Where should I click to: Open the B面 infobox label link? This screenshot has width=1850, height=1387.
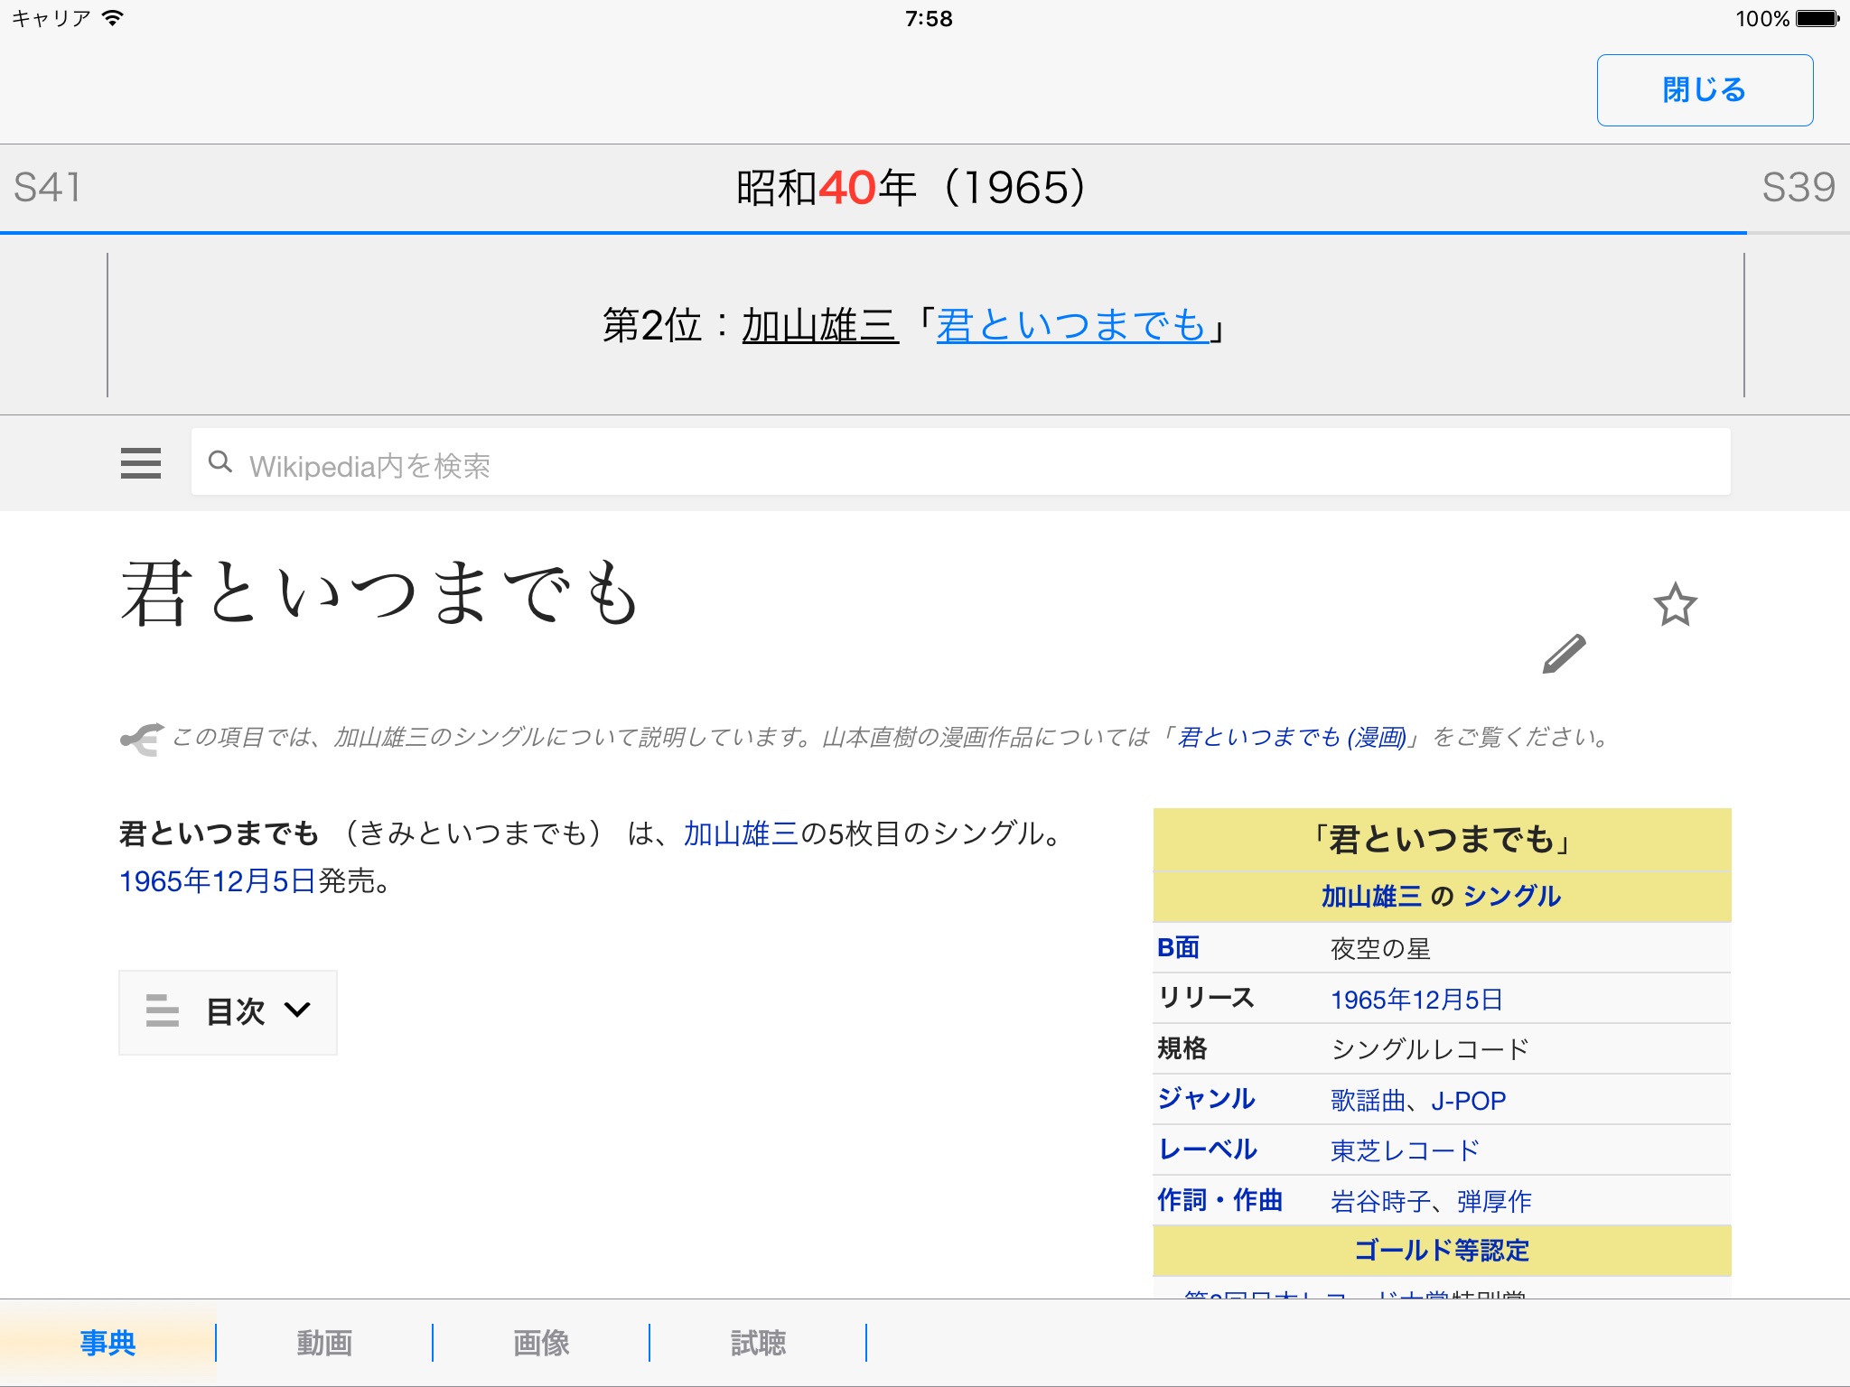point(1179,948)
